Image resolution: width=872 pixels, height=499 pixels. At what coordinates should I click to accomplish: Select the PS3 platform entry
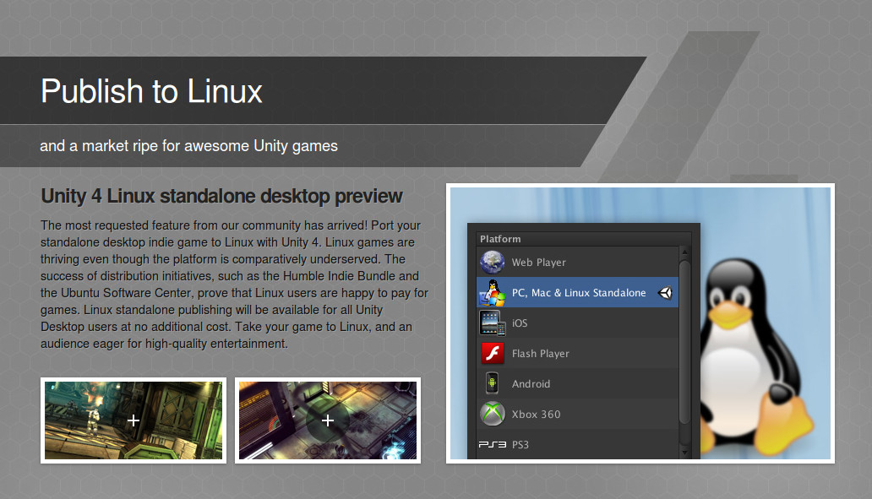coord(578,444)
